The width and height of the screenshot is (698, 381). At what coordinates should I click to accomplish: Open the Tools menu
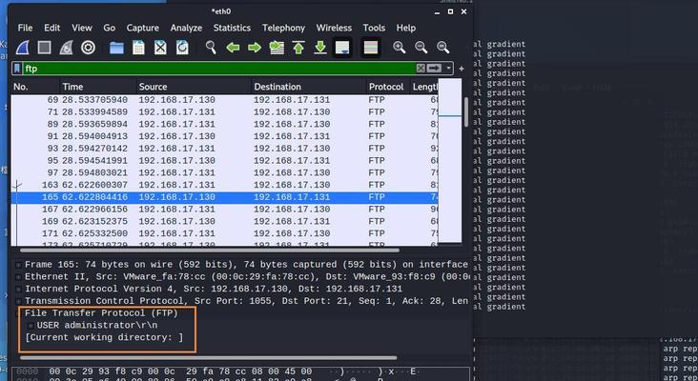pos(374,28)
